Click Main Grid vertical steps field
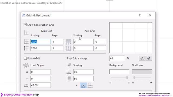The image size is (173, 97). (58, 48)
